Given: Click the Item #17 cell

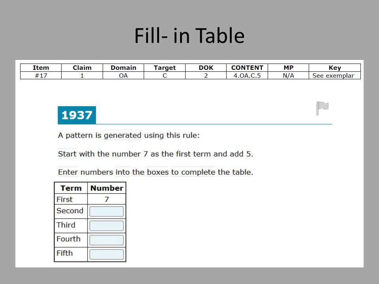Looking at the screenshot, I should point(41,75).
